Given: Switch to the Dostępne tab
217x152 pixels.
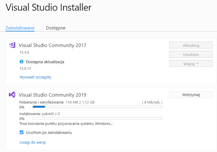Looking at the screenshot, I should pyautogui.click(x=56, y=28).
